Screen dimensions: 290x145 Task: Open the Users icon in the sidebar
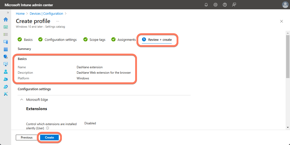pos(5,72)
